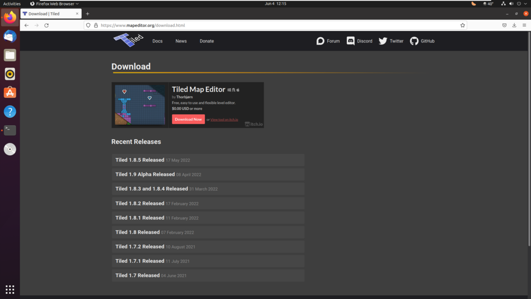
Task: Open the Forum speech bubble icon
Action: (x=320, y=41)
